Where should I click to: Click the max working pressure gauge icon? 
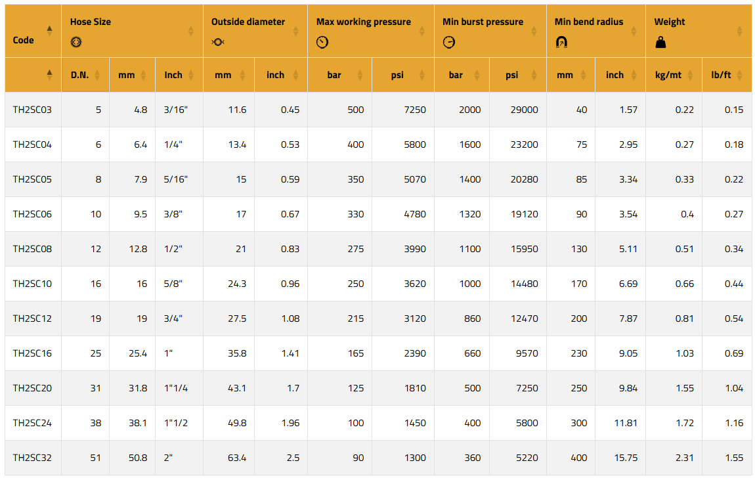[322, 42]
